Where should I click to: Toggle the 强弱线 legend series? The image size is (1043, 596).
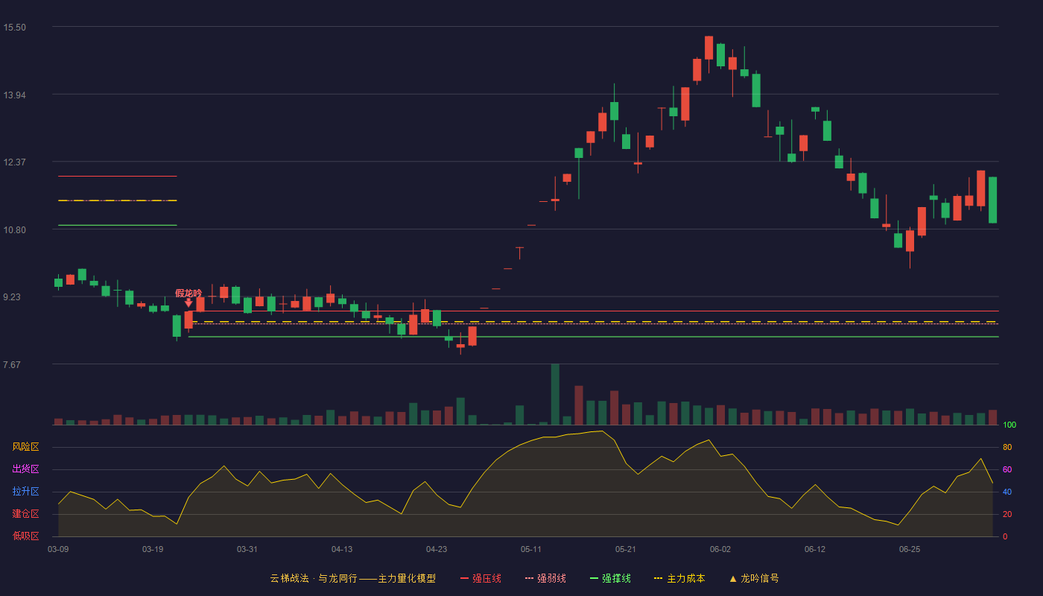click(545, 578)
